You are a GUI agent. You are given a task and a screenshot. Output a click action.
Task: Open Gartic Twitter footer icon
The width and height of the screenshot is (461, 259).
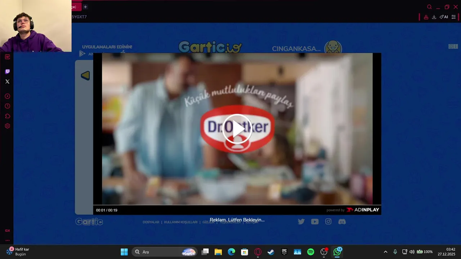coord(301,222)
